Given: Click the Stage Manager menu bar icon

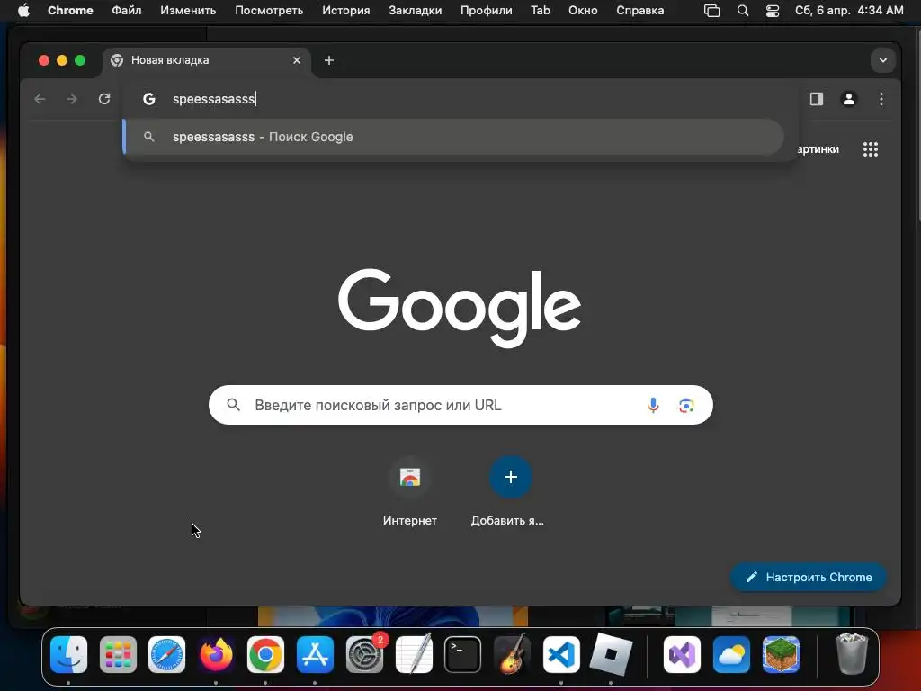Looking at the screenshot, I should (712, 11).
